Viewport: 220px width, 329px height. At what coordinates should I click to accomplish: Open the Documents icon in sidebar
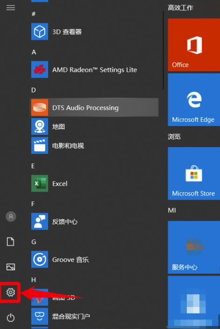click(x=11, y=241)
